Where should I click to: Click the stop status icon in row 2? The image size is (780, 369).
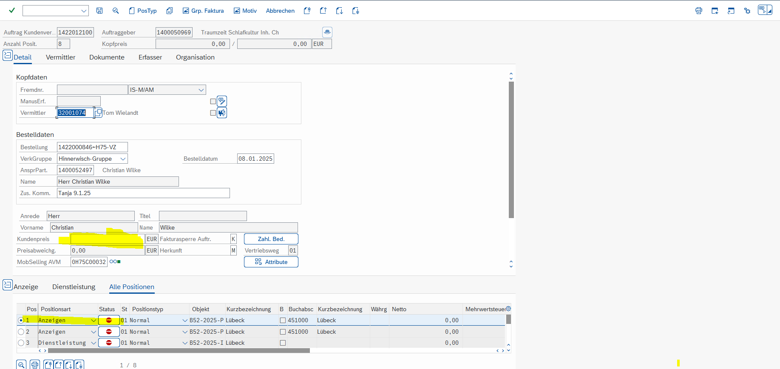pos(109,332)
